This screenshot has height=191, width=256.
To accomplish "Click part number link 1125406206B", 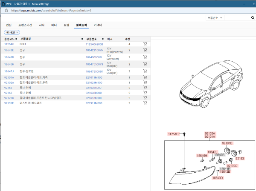I will click(x=94, y=44).
